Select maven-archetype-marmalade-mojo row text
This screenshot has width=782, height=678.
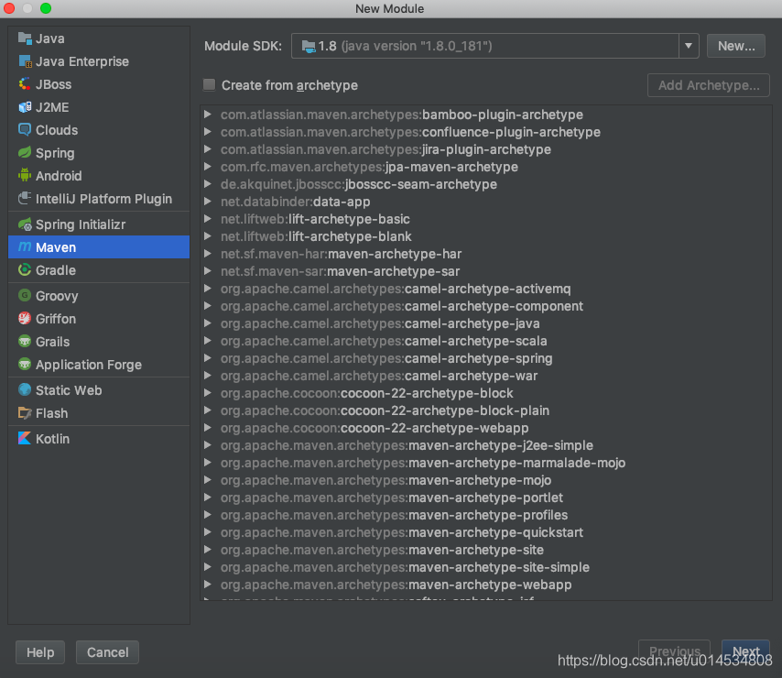(423, 463)
